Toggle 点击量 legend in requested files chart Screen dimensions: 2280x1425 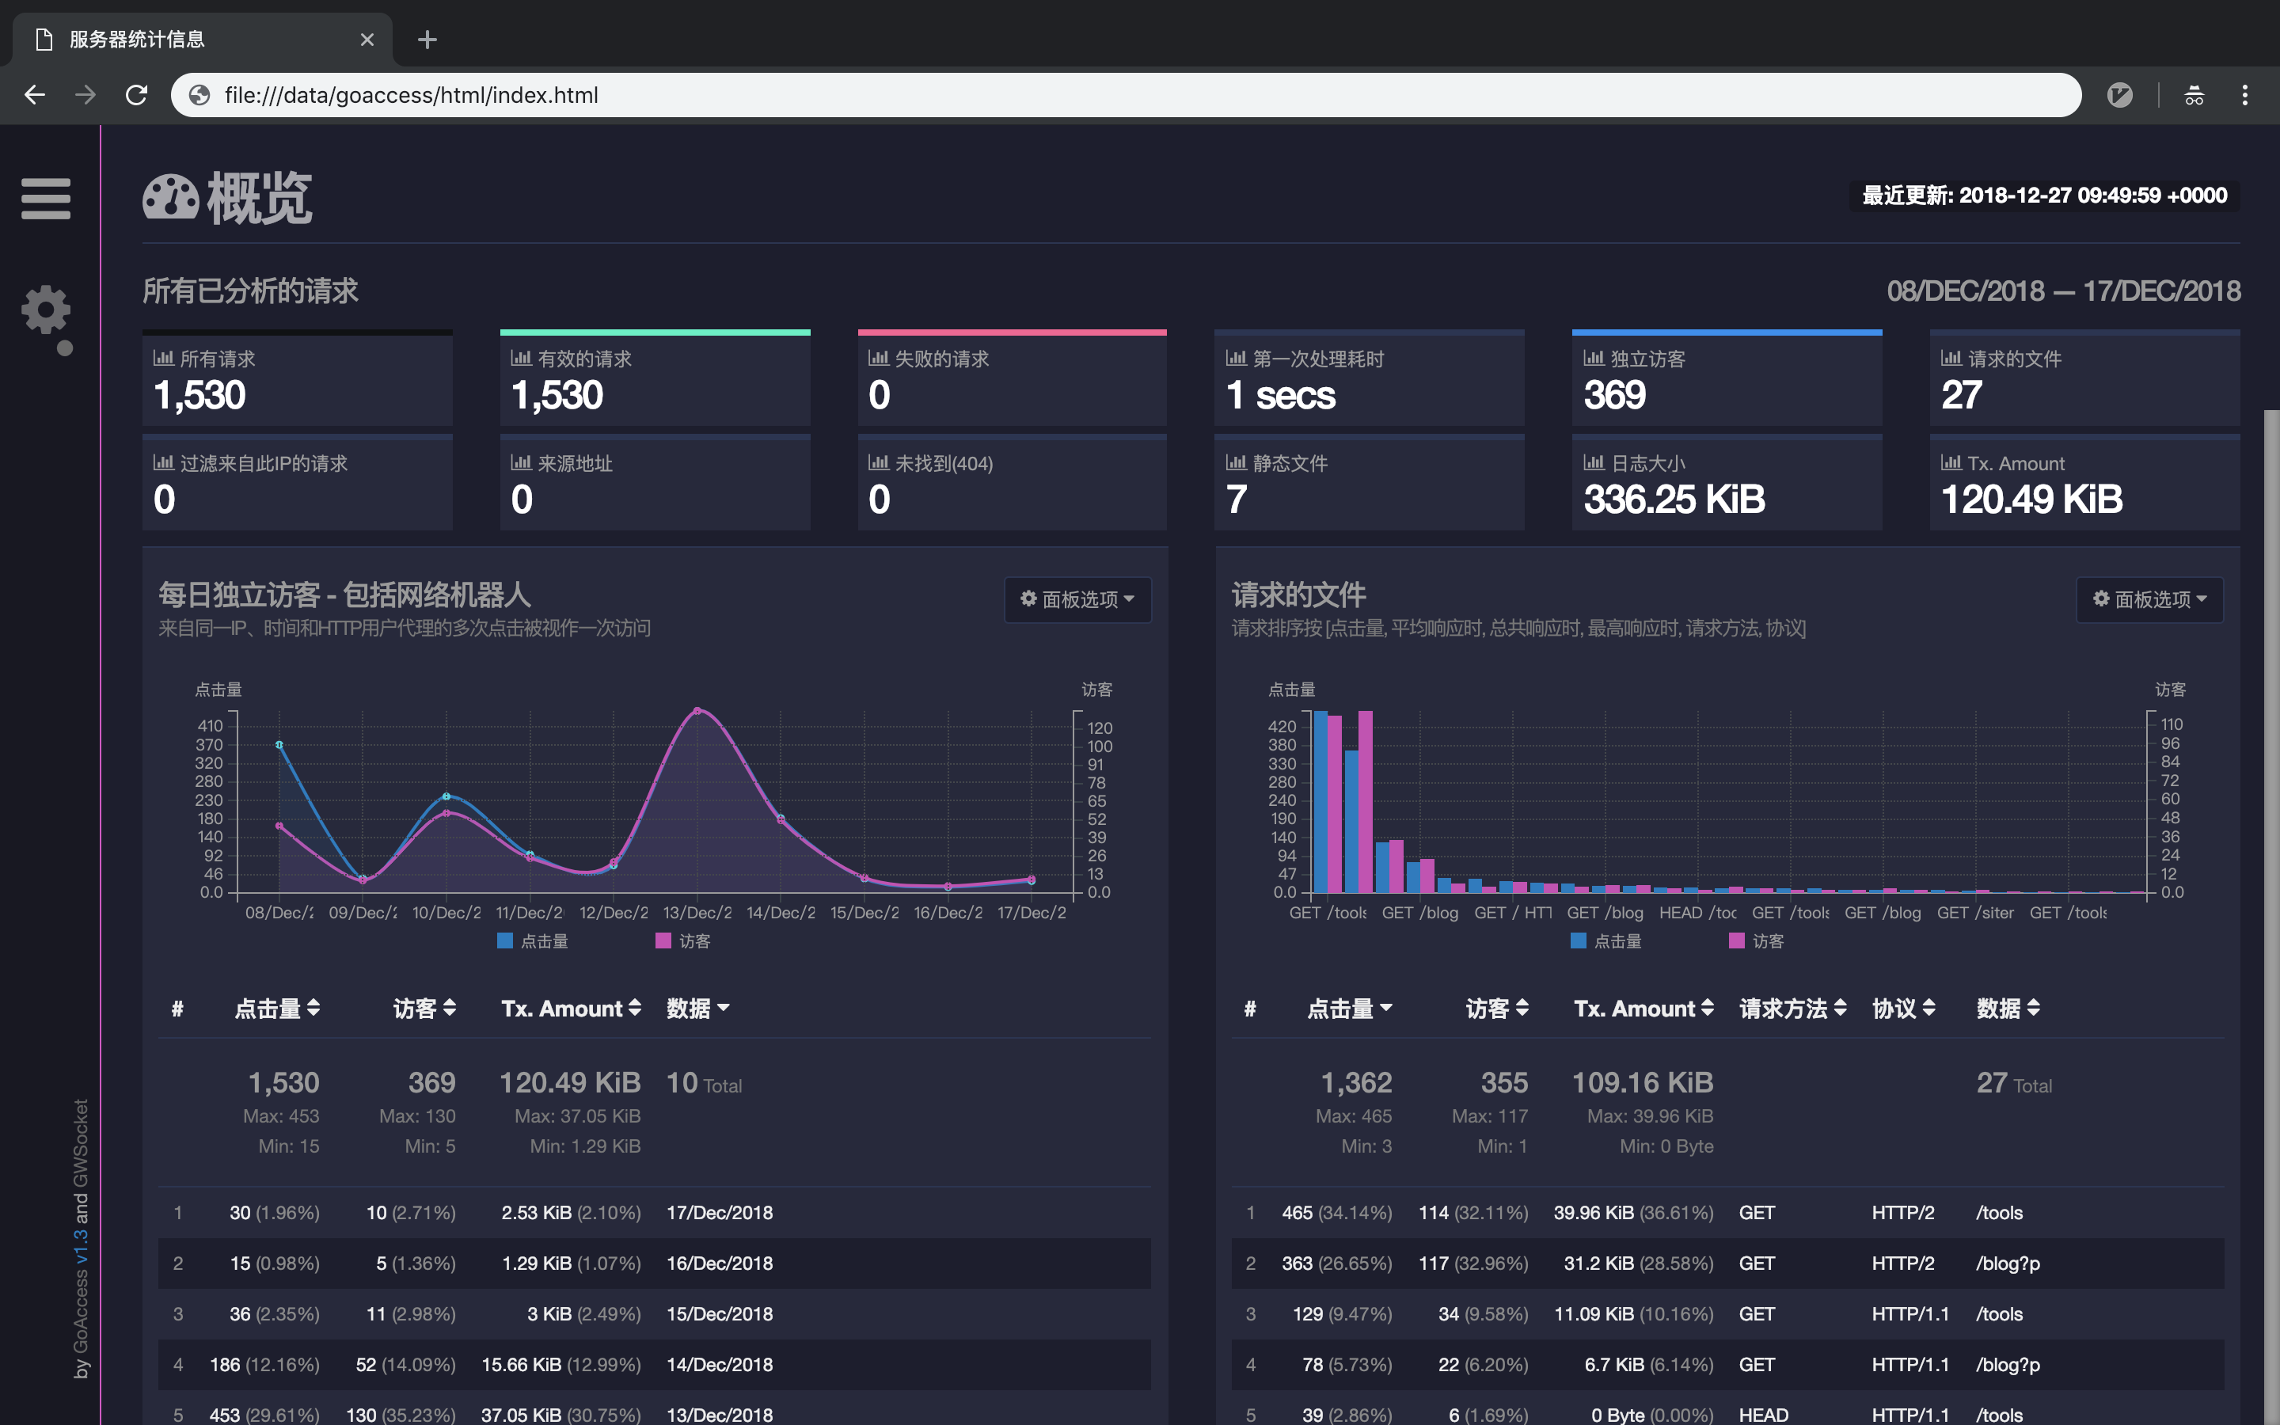[1606, 940]
